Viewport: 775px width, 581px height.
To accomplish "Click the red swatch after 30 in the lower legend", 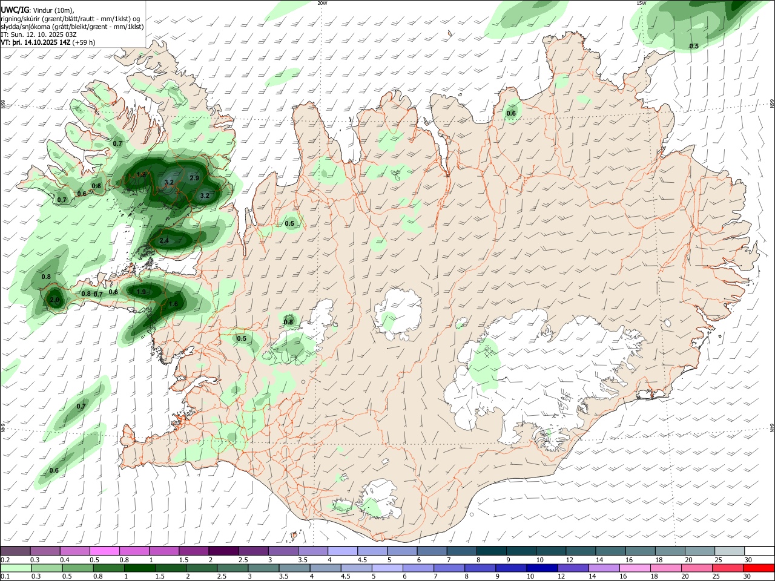I will [759, 568].
